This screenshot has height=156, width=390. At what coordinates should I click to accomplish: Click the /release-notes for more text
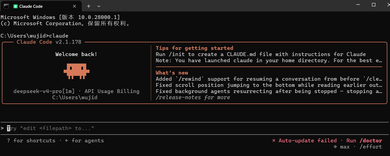click(x=193, y=98)
